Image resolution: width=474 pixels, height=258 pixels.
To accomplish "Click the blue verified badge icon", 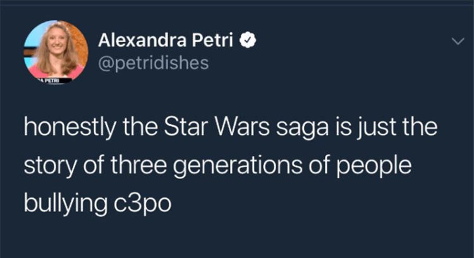I will 250,42.
